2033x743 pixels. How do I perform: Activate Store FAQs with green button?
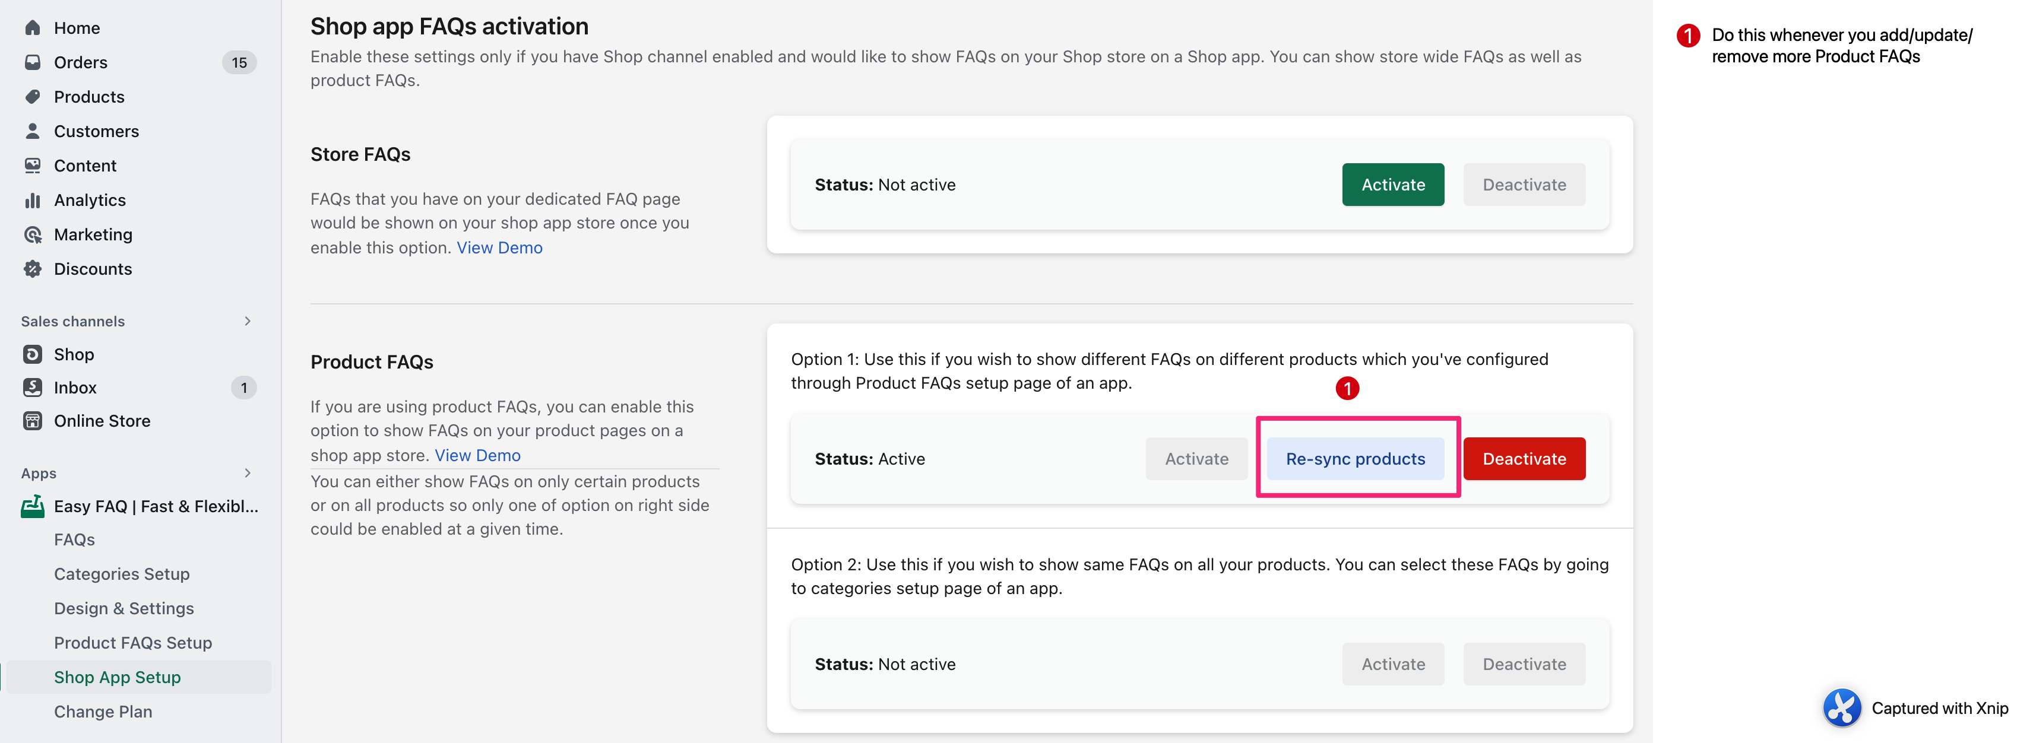tap(1392, 185)
